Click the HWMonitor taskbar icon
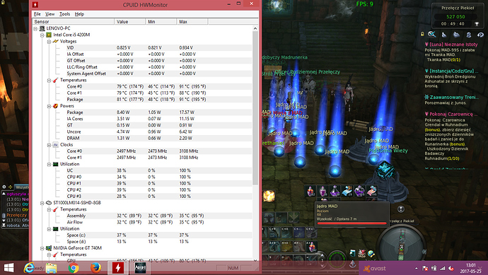488x275 pixels. click(x=118, y=268)
